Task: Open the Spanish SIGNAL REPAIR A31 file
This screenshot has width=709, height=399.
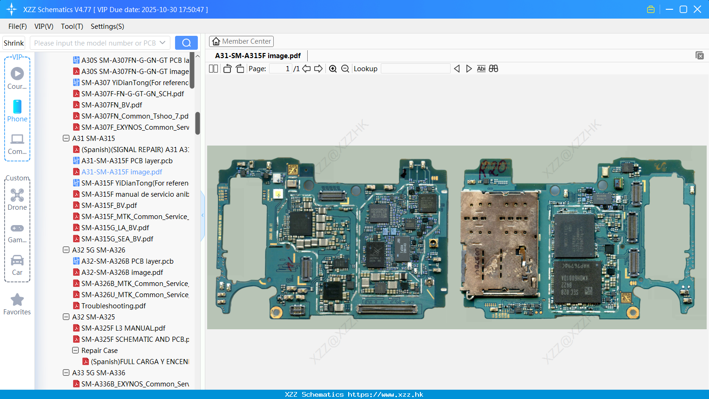Action: pyautogui.click(x=131, y=149)
